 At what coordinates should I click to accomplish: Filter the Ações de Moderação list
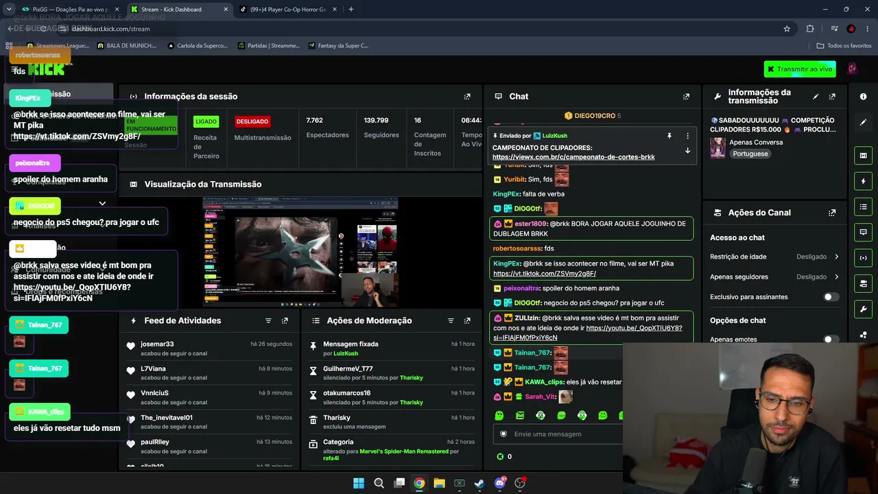(451, 320)
